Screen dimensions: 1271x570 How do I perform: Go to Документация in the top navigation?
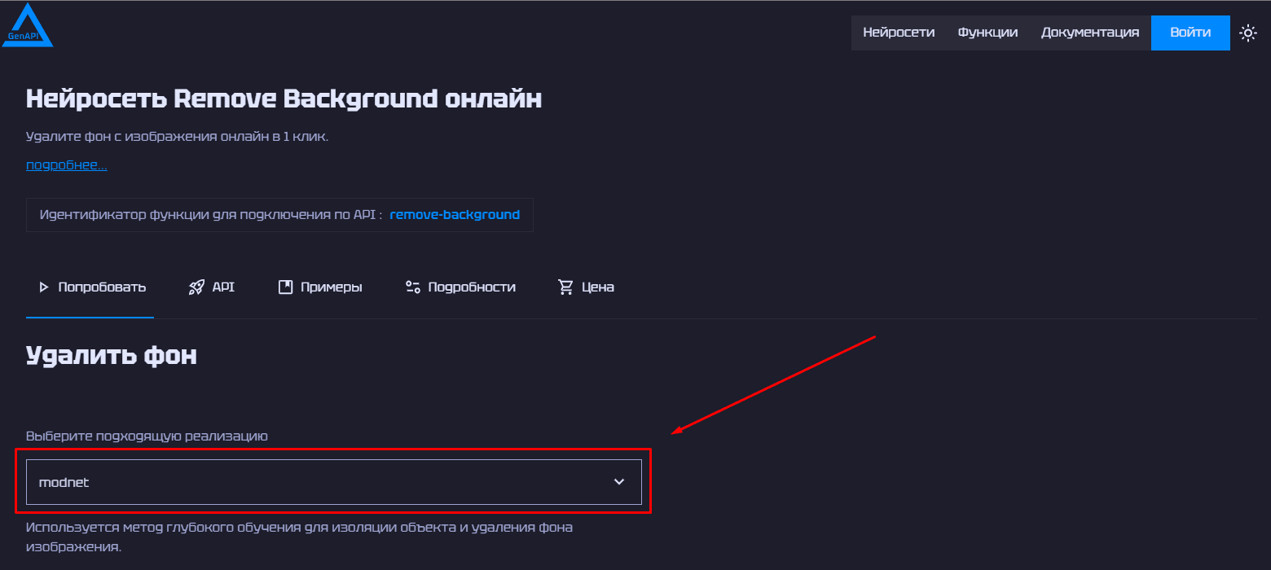pyautogui.click(x=1089, y=33)
